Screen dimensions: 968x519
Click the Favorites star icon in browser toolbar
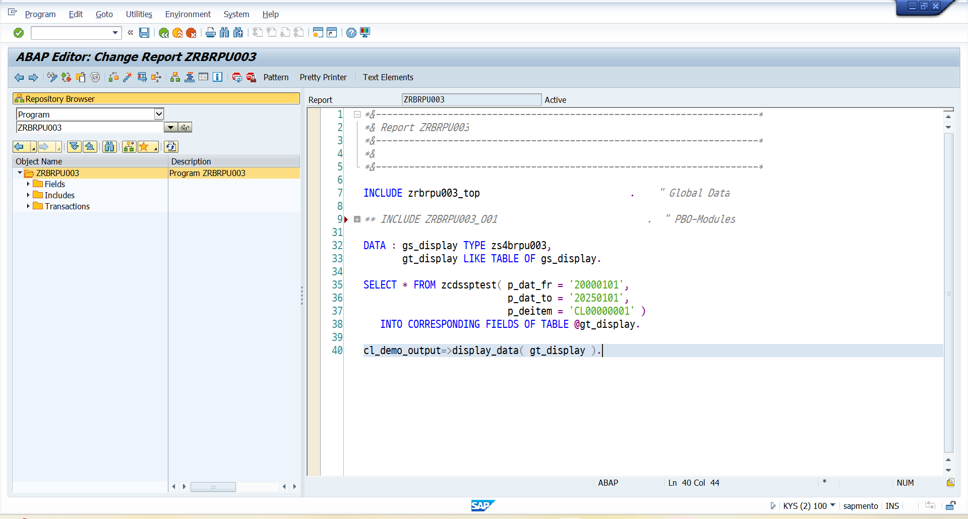tap(144, 147)
